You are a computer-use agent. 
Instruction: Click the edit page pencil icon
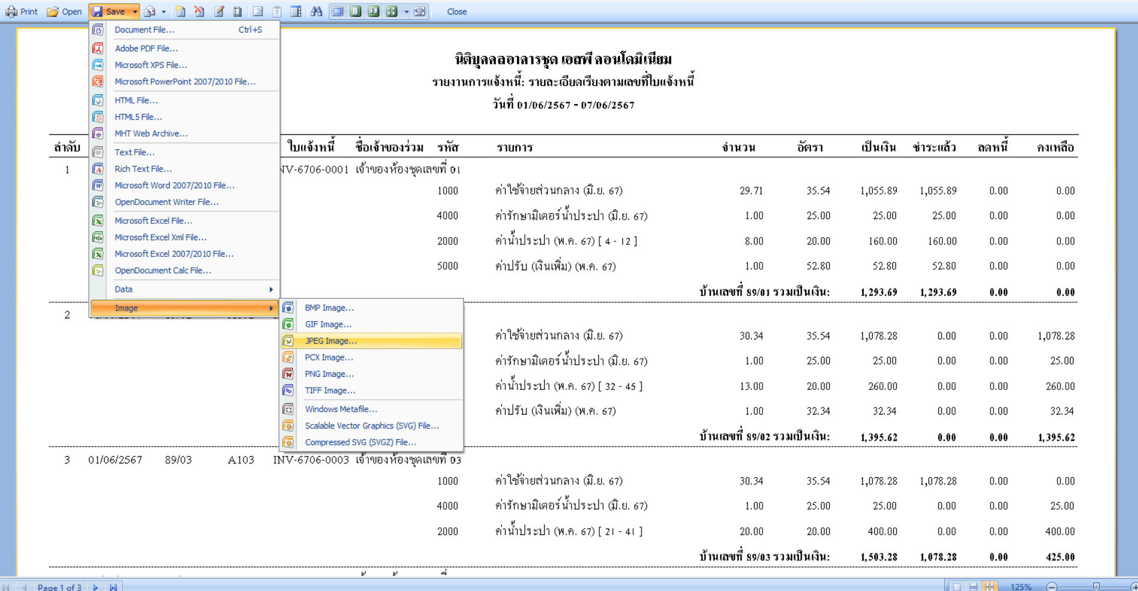click(x=219, y=11)
